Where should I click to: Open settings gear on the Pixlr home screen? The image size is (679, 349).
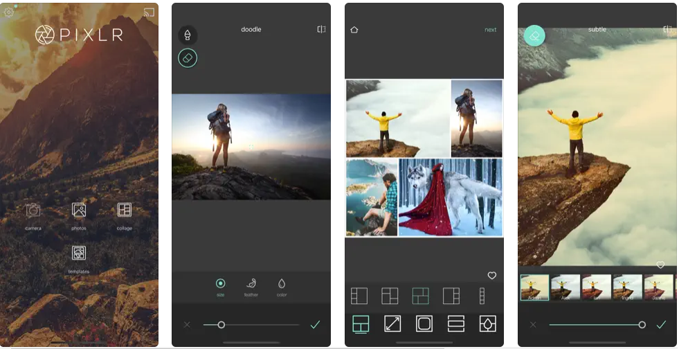tap(9, 12)
